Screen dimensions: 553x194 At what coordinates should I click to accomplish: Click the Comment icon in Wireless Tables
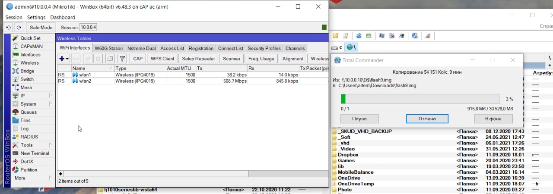click(x=110, y=59)
